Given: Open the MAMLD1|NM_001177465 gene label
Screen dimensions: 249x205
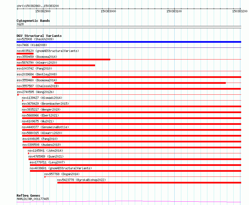Looking at the screenshot, I should click(33, 199).
